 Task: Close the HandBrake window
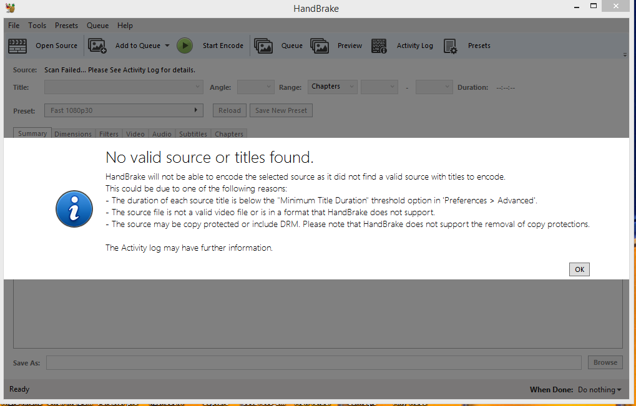[x=616, y=6]
